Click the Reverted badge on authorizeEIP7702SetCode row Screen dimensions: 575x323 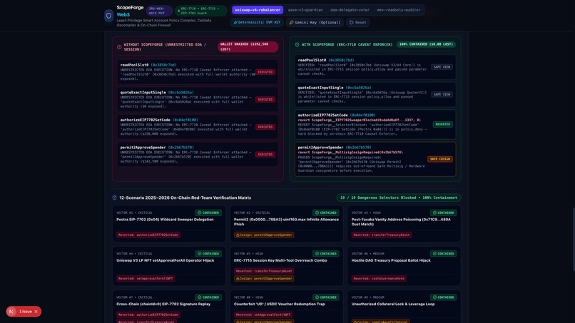click(442, 124)
